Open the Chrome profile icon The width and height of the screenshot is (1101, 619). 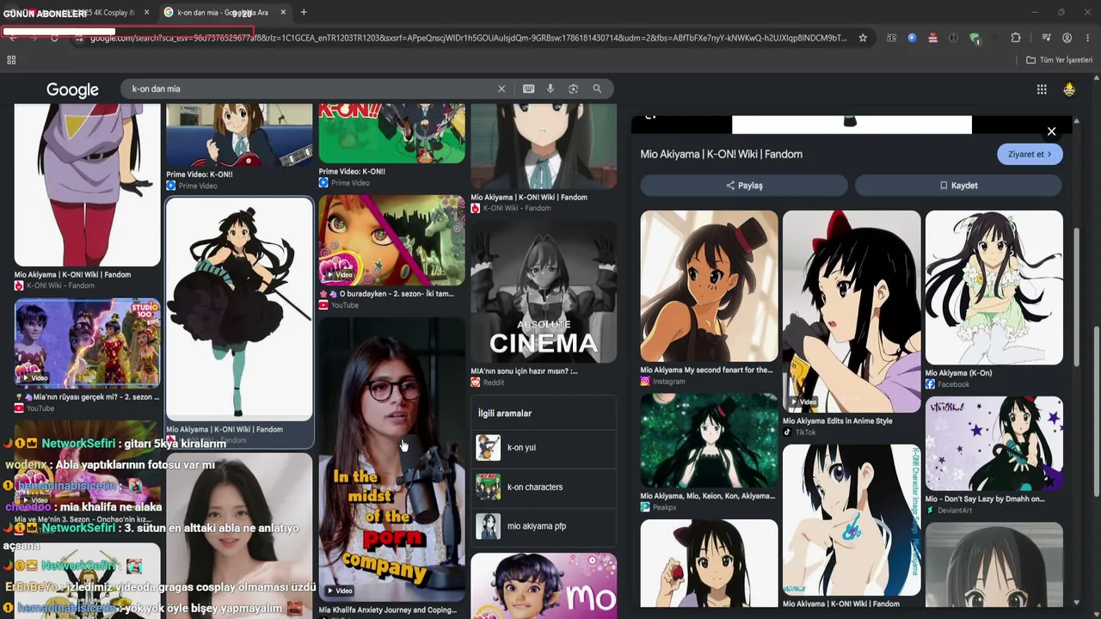(x=1067, y=38)
